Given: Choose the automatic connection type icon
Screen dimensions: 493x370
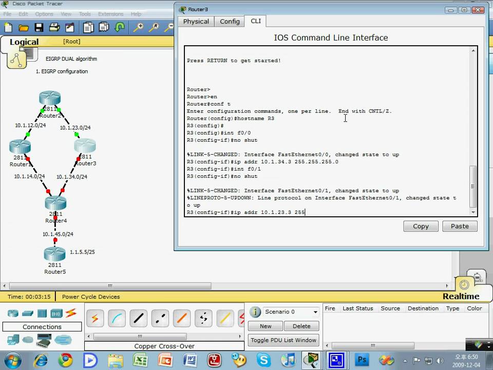Looking at the screenshot, I should pyautogui.click(x=95, y=319).
